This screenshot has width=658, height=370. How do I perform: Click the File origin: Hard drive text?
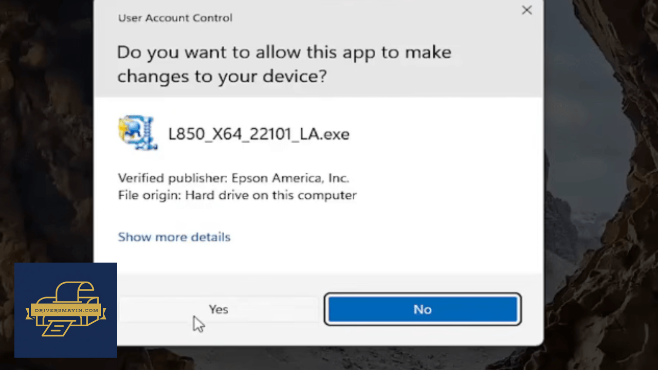[237, 195]
